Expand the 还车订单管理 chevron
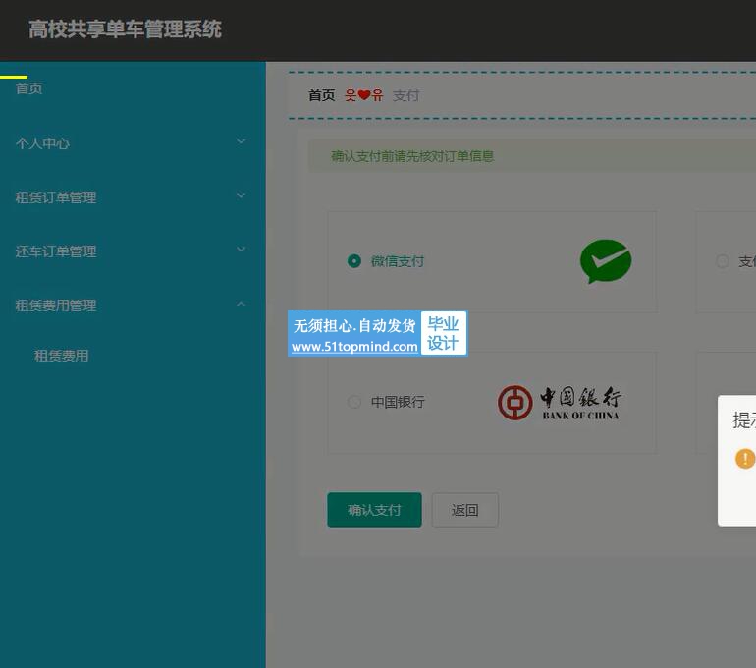The height and width of the screenshot is (668, 756). point(242,250)
